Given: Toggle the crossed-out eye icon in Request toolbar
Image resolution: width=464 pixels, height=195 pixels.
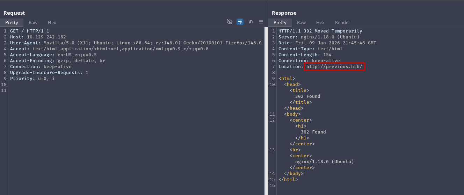Looking at the screenshot, I should (230, 22).
